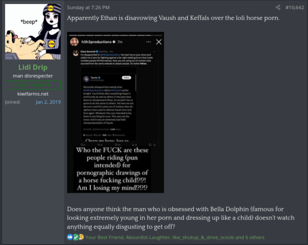Screen dimensions: 308x245
Task: Click the h3h3productions verified badge
Action: tap(114, 42)
